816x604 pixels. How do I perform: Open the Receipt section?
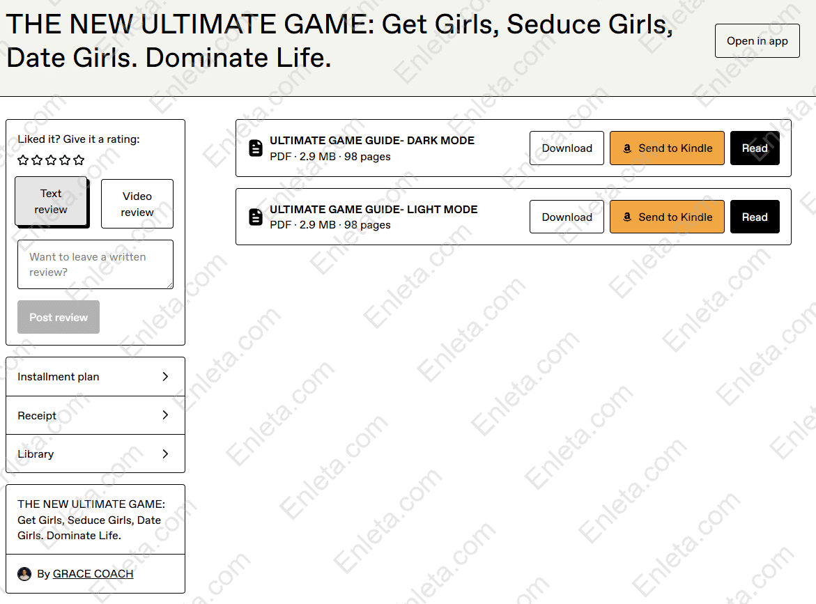point(95,415)
